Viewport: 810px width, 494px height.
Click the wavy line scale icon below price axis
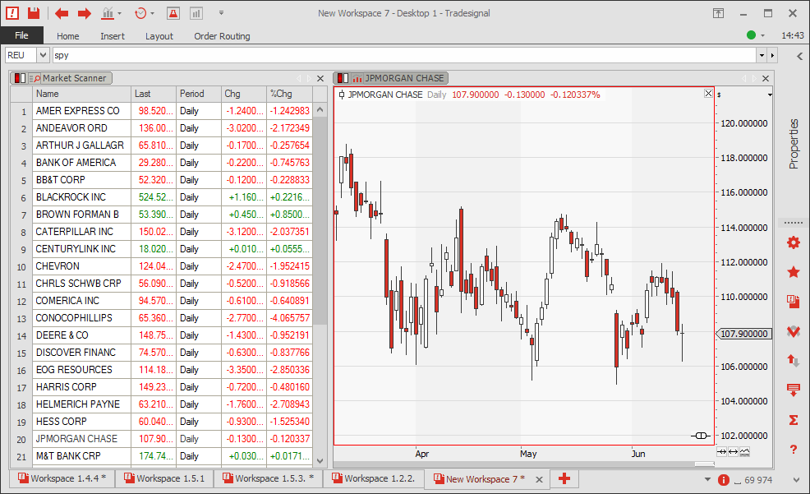(744, 452)
